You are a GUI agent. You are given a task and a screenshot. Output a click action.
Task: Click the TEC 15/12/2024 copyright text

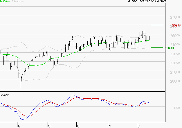click(147, 1)
